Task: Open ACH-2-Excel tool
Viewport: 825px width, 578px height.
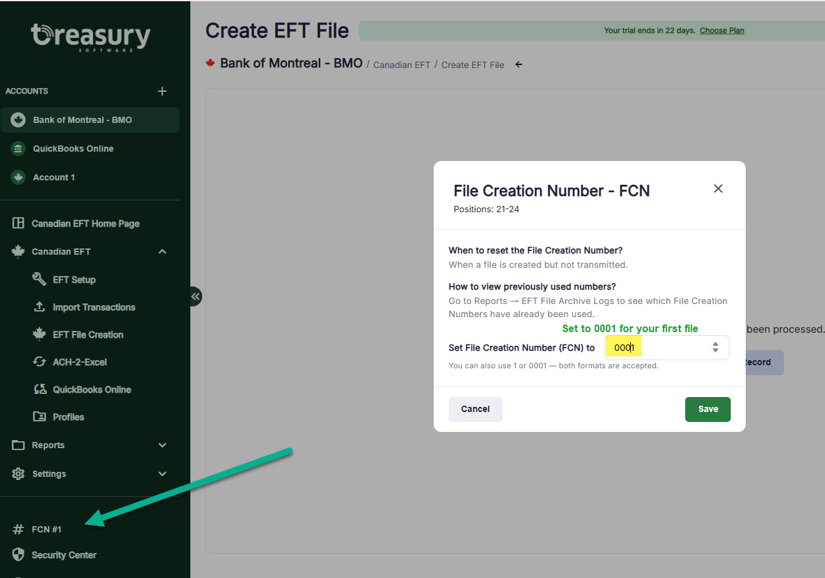Action: [x=80, y=362]
